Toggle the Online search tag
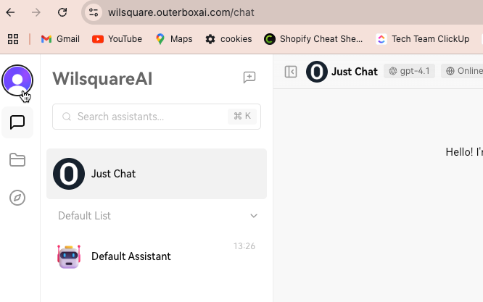Viewport: 483px width, 302px height. click(462, 71)
